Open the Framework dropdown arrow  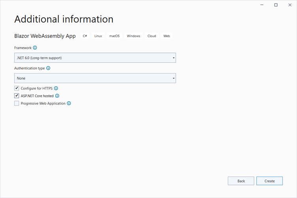tap(173, 58)
